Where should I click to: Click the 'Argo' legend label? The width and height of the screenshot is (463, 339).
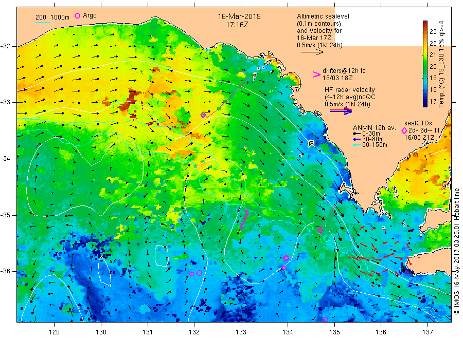pos(90,15)
